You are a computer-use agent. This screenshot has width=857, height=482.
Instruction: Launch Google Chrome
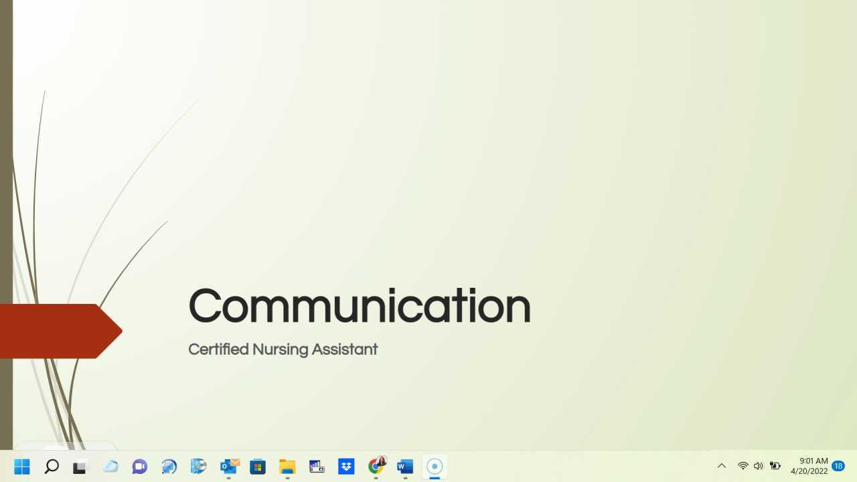click(375, 467)
